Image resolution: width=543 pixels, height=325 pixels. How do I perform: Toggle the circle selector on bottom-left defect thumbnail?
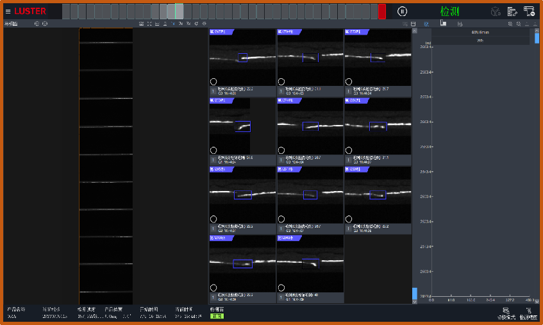click(213, 288)
